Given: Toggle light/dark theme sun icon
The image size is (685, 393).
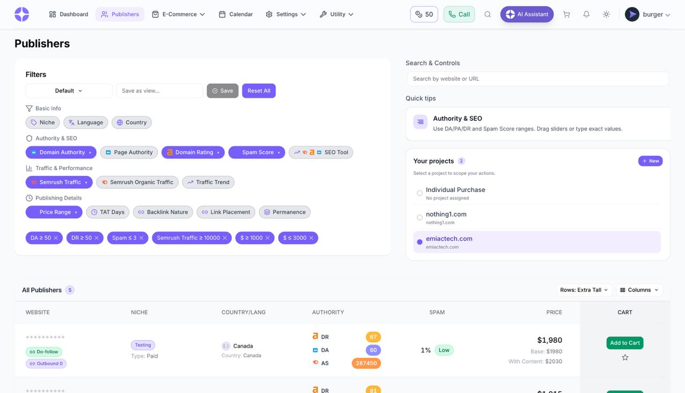Looking at the screenshot, I should click(606, 14).
